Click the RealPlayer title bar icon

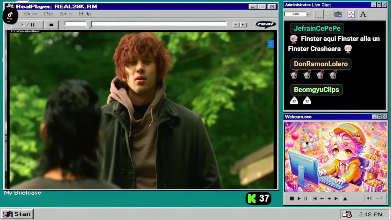(10, 6)
